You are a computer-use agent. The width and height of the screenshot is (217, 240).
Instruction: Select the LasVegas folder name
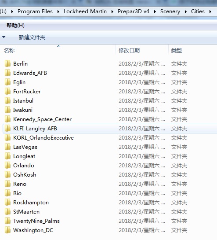pos(25,147)
